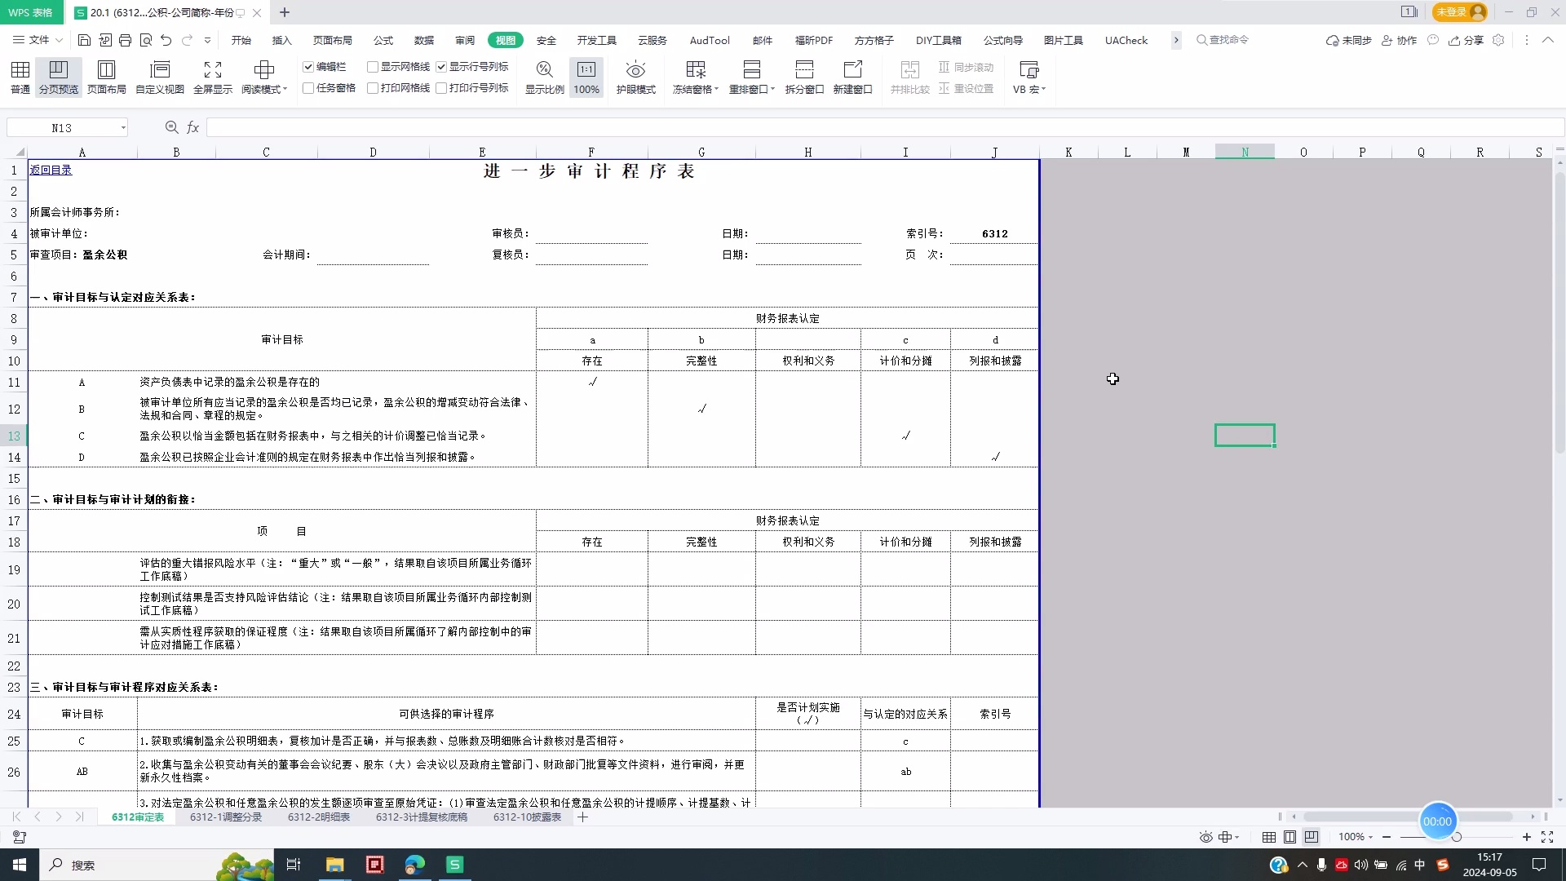Click the print preview icon
The height and width of the screenshot is (881, 1566).
[146, 40]
